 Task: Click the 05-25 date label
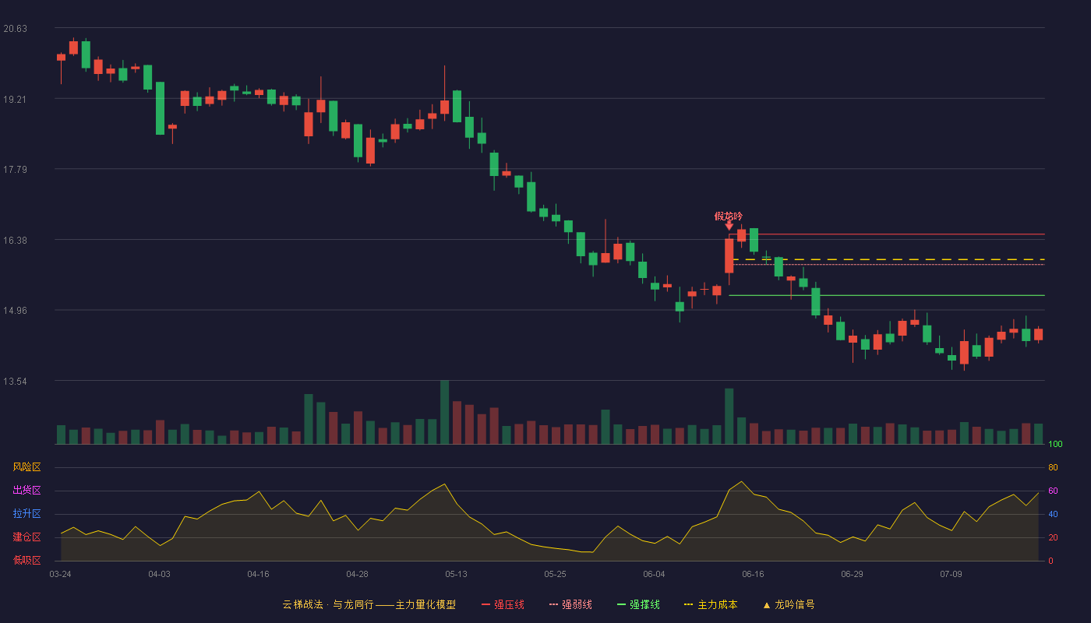555,574
